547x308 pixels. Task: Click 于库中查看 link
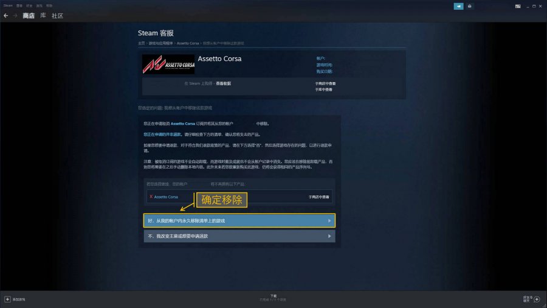tap(323, 89)
